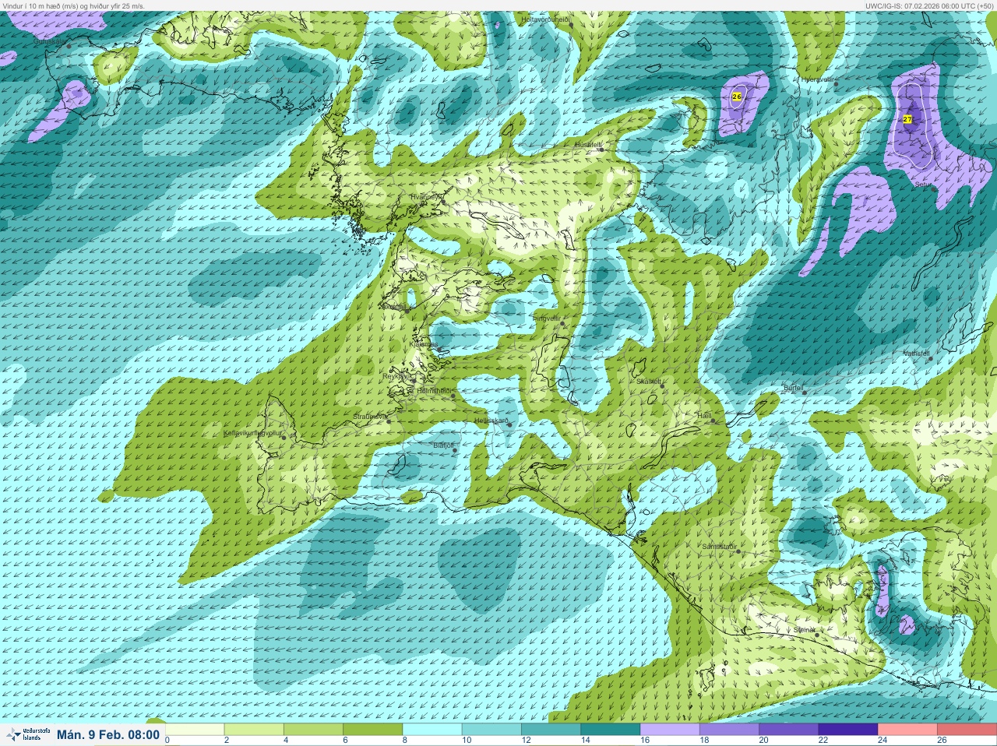Click the Holtavörðuheiði station label
The image size is (997, 746).
point(546,19)
